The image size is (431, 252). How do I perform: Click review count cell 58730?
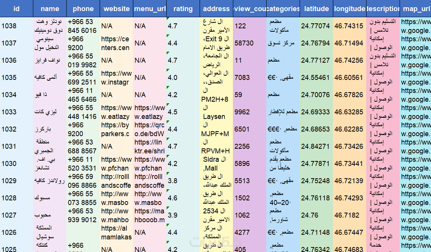[x=249, y=43]
